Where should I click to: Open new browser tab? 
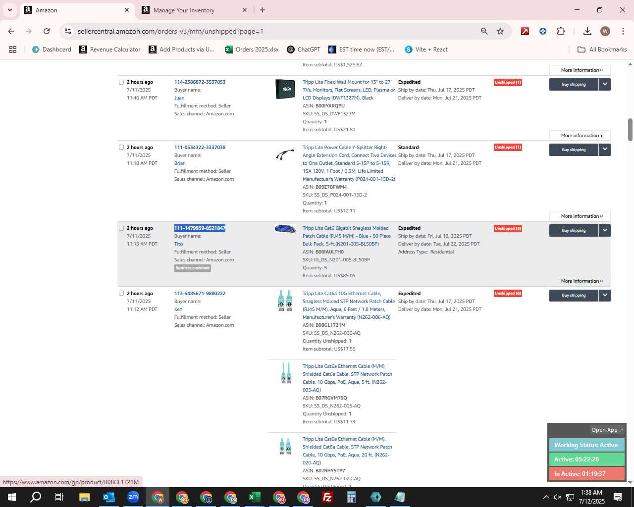(263, 10)
